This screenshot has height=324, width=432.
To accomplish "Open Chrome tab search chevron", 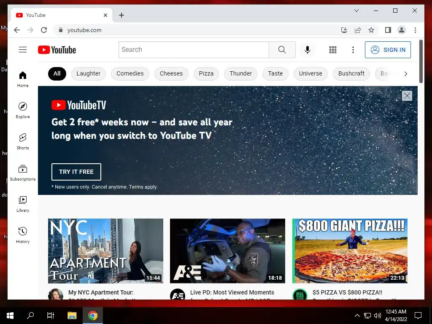I will 356,11.
